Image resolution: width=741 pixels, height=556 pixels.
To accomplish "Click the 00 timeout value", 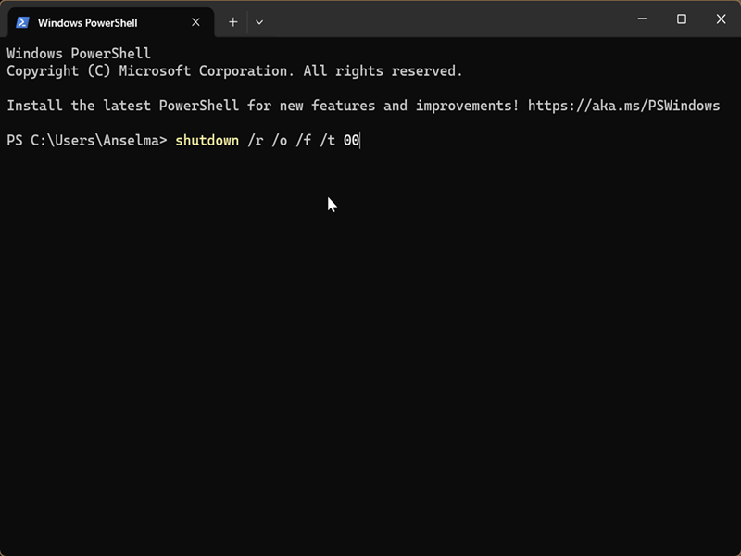I will [x=351, y=141].
